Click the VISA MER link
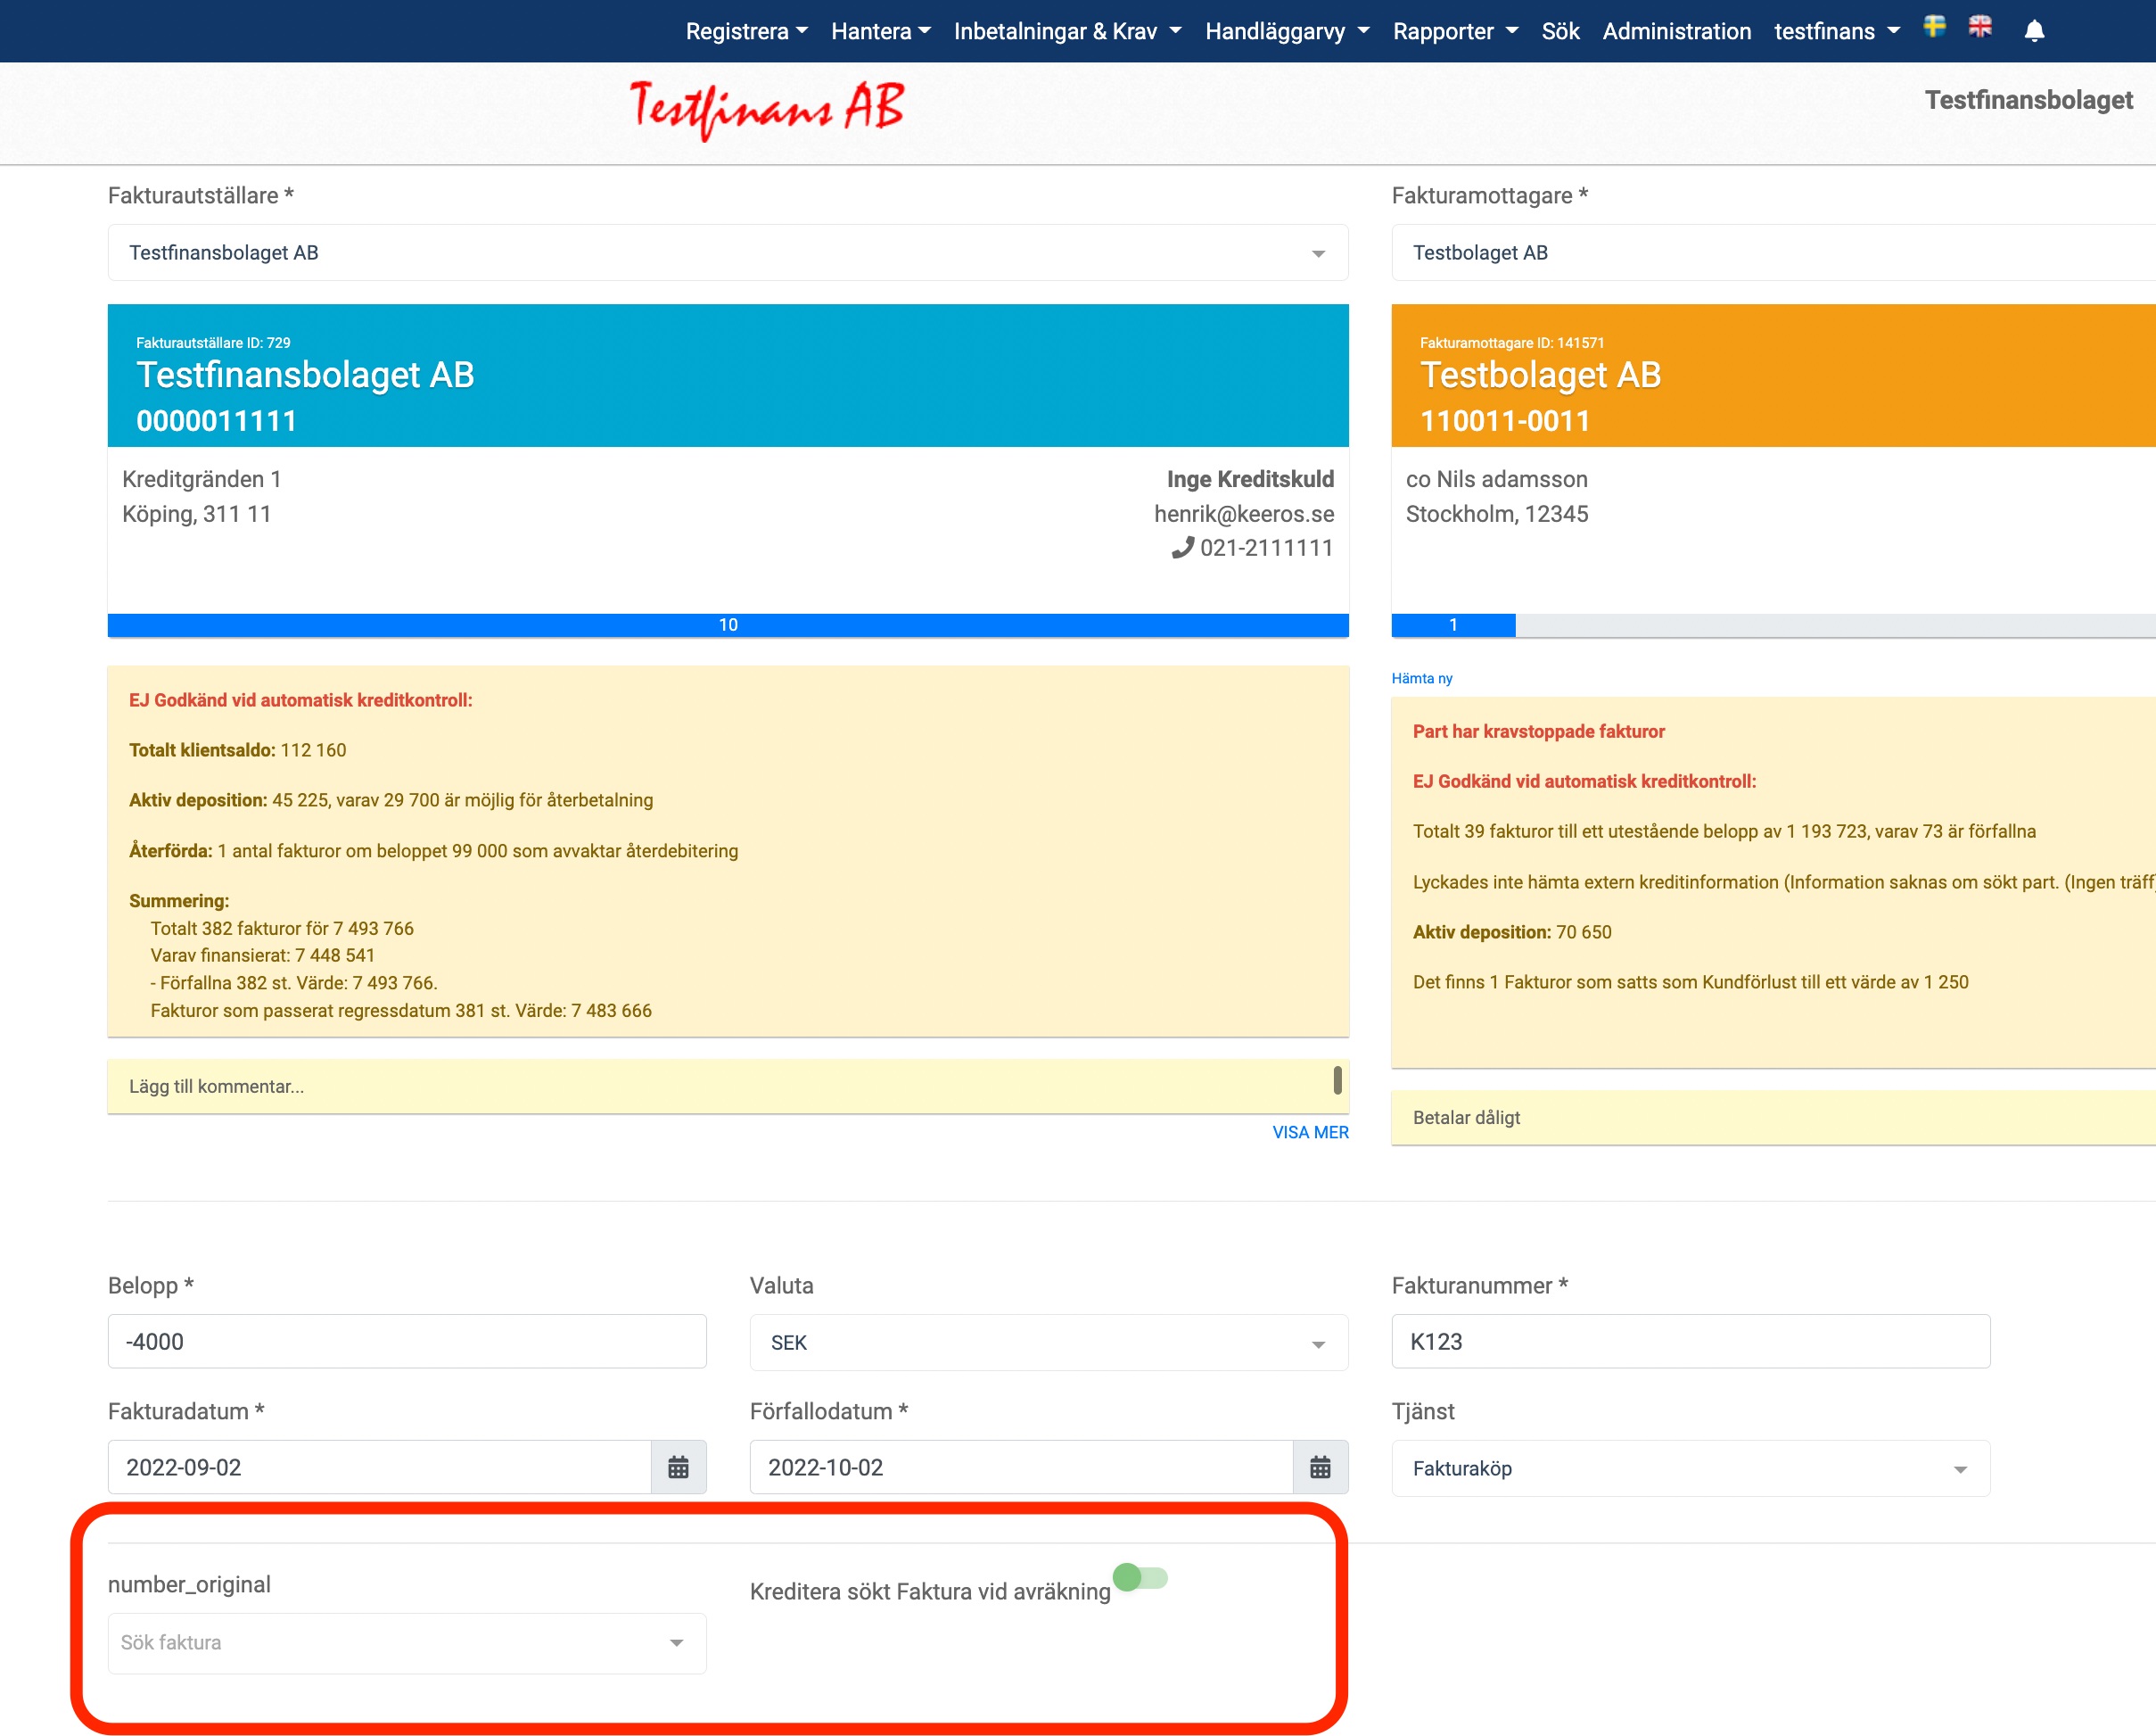The image size is (2156, 1736). [1309, 1132]
